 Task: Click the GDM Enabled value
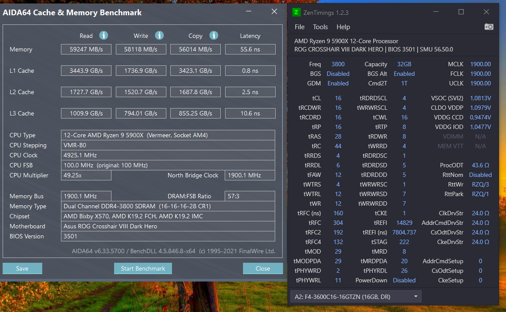coord(338,83)
